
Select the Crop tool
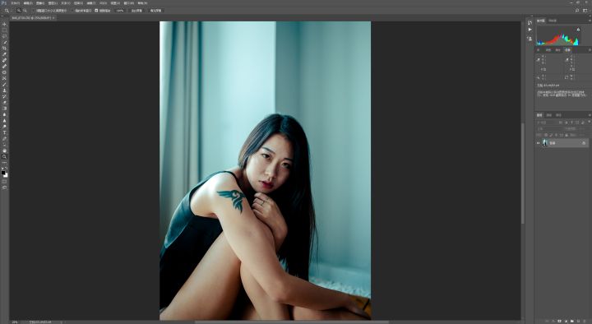pyautogui.click(x=4, y=48)
